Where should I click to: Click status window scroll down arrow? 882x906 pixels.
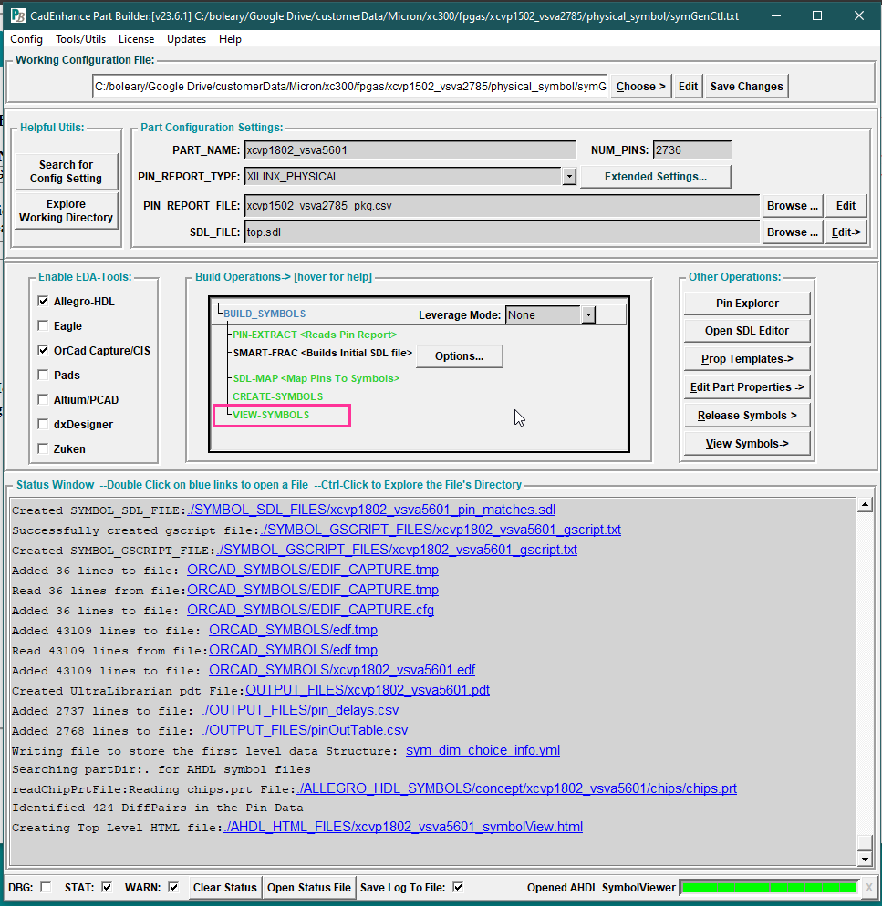(865, 859)
